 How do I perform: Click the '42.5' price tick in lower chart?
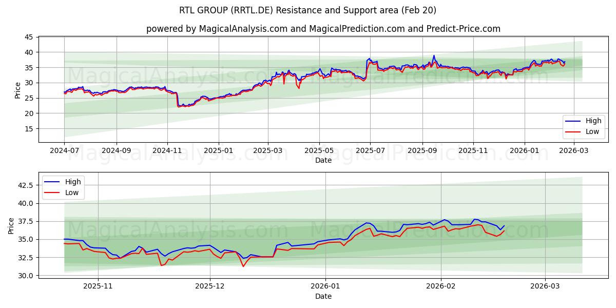(x=26, y=185)
